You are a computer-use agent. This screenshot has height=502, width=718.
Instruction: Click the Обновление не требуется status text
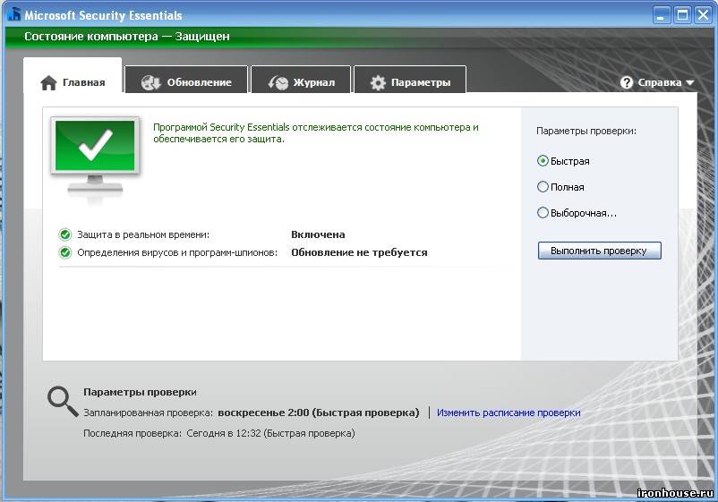[x=359, y=252]
